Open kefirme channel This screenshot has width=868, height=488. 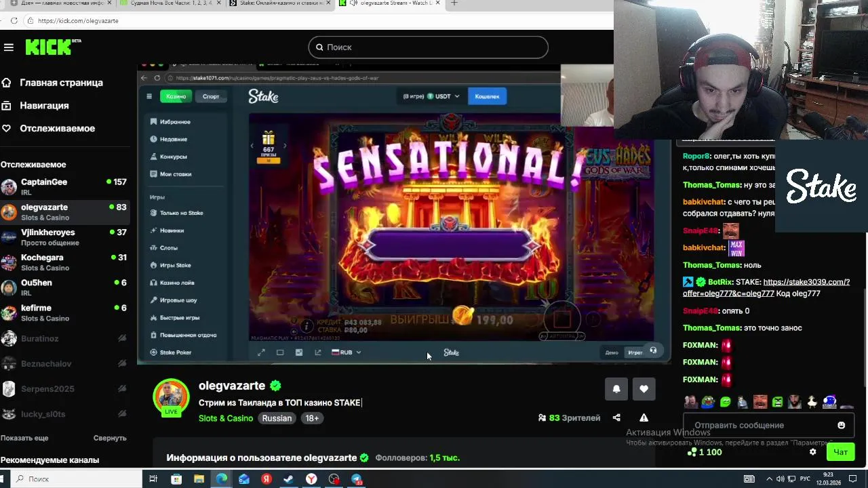(x=64, y=312)
